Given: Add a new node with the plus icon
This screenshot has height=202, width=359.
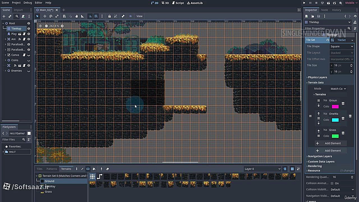Looking at the screenshot, I should pos(4,16).
